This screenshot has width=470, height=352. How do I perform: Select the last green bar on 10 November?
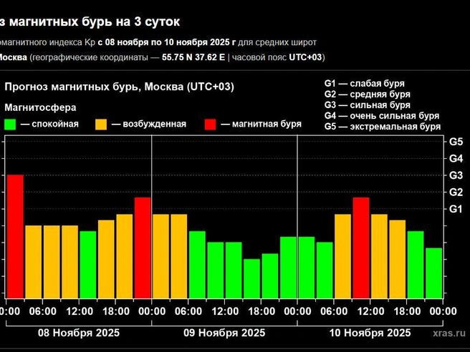pyautogui.click(x=433, y=273)
